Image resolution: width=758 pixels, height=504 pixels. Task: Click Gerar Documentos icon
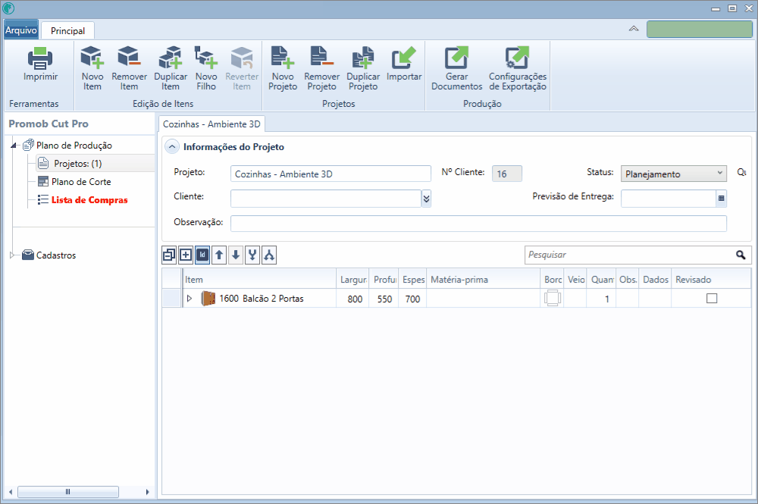[456, 58]
